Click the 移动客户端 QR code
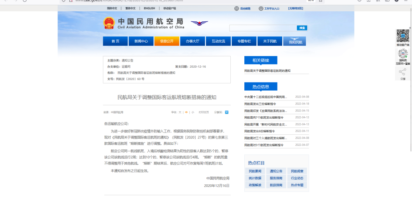Viewport: 412px width, 198px height. pyautogui.click(x=403, y=36)
